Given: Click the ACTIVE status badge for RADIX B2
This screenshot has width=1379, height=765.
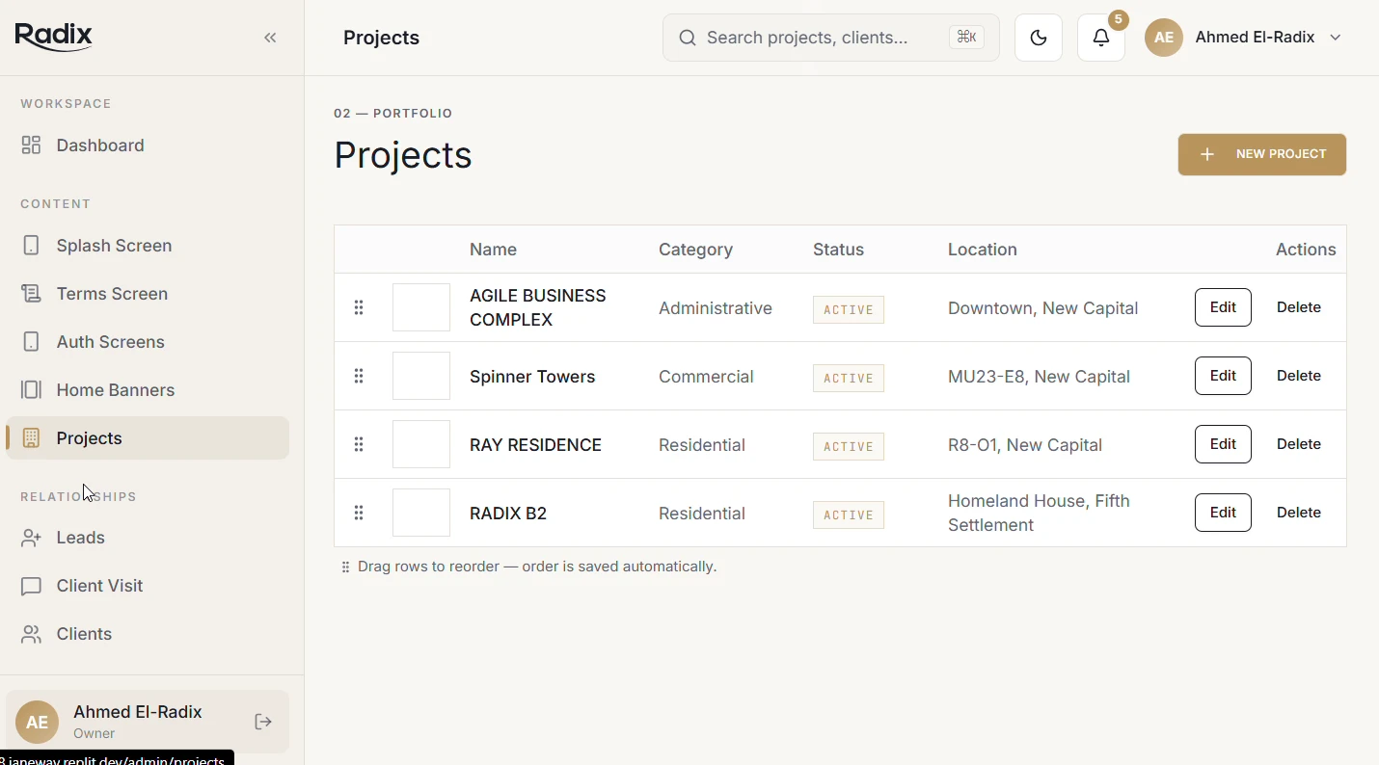Looking at the screenshot, I should pos(849,514).
